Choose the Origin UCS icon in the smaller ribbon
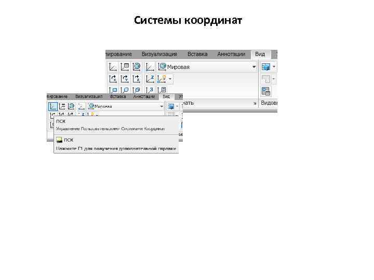374x280 pixels. pos(82,106)
